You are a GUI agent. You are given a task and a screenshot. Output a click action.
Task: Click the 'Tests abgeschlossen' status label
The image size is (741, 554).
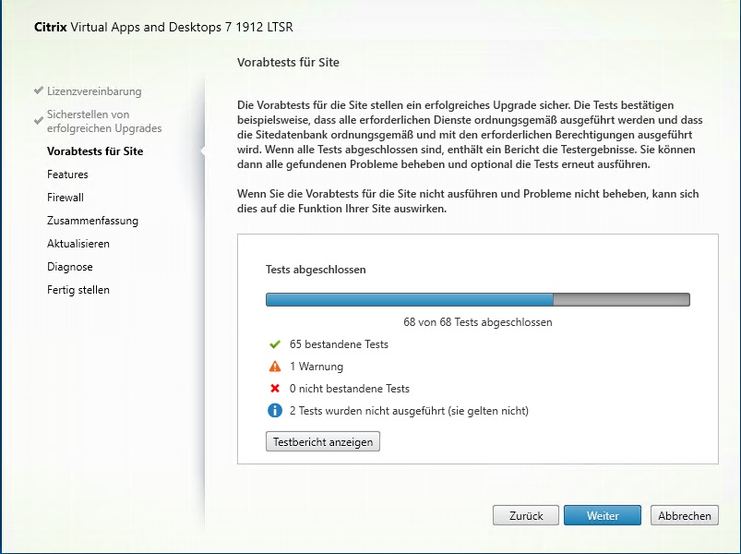point(316,270)
